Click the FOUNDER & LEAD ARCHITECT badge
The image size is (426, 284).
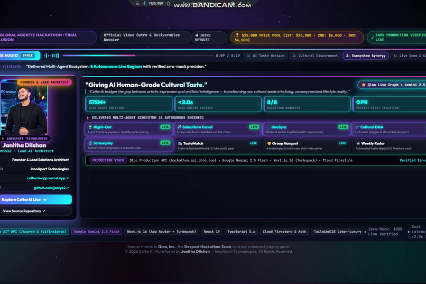tap(44, 82)
